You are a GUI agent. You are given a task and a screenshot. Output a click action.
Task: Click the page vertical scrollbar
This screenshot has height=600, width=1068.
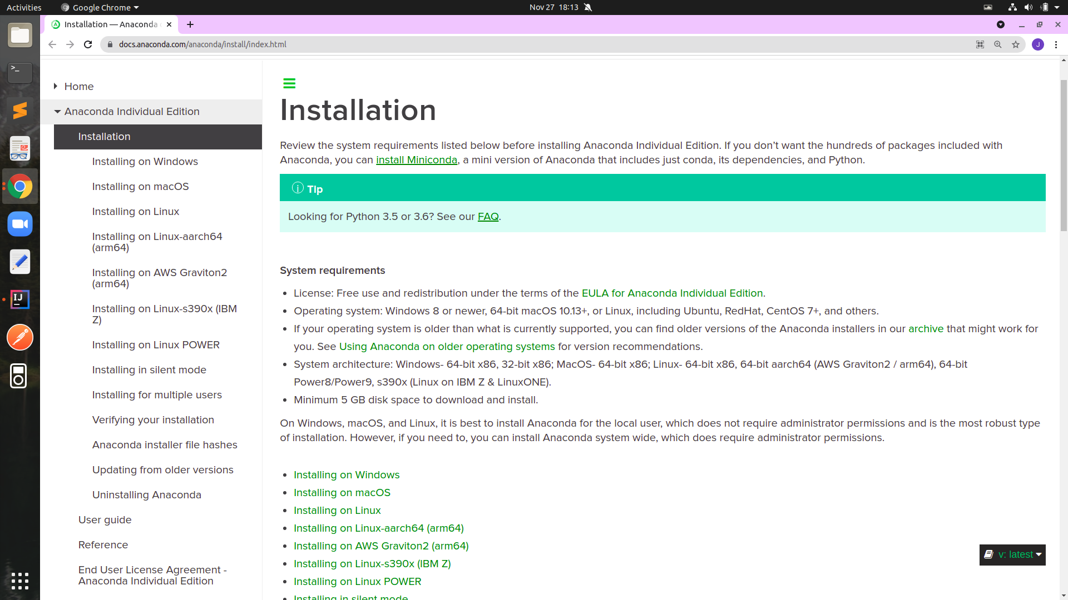pyautogui.click(x=1064, y=156)
